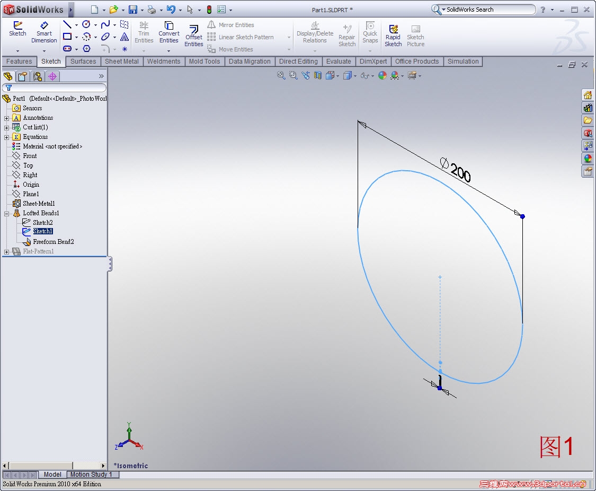Click the Undo icon
This screenshot has width=596, height=491.
point(171,10)
